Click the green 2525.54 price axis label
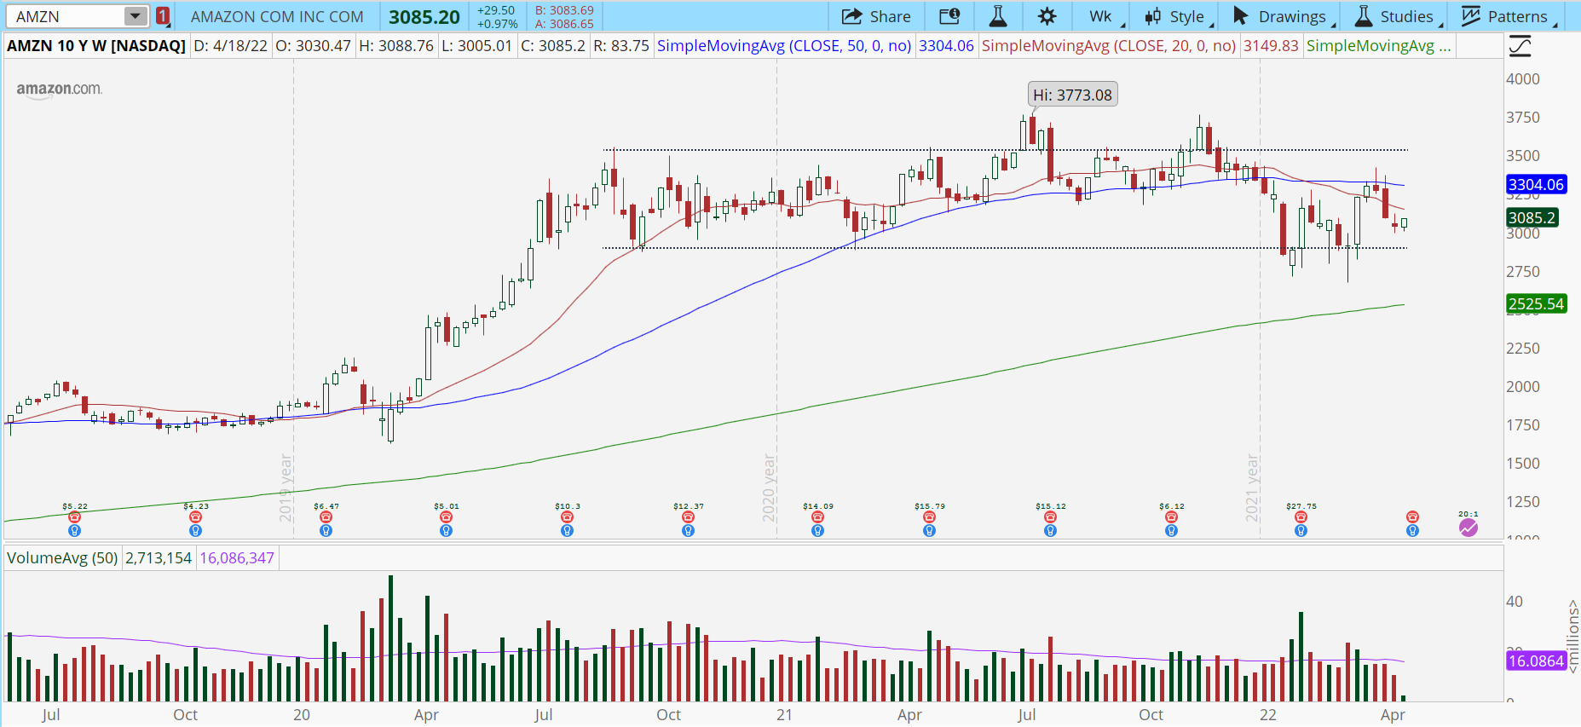The width and height of the screenshot is (1581, 727). tap(1536, 303)
